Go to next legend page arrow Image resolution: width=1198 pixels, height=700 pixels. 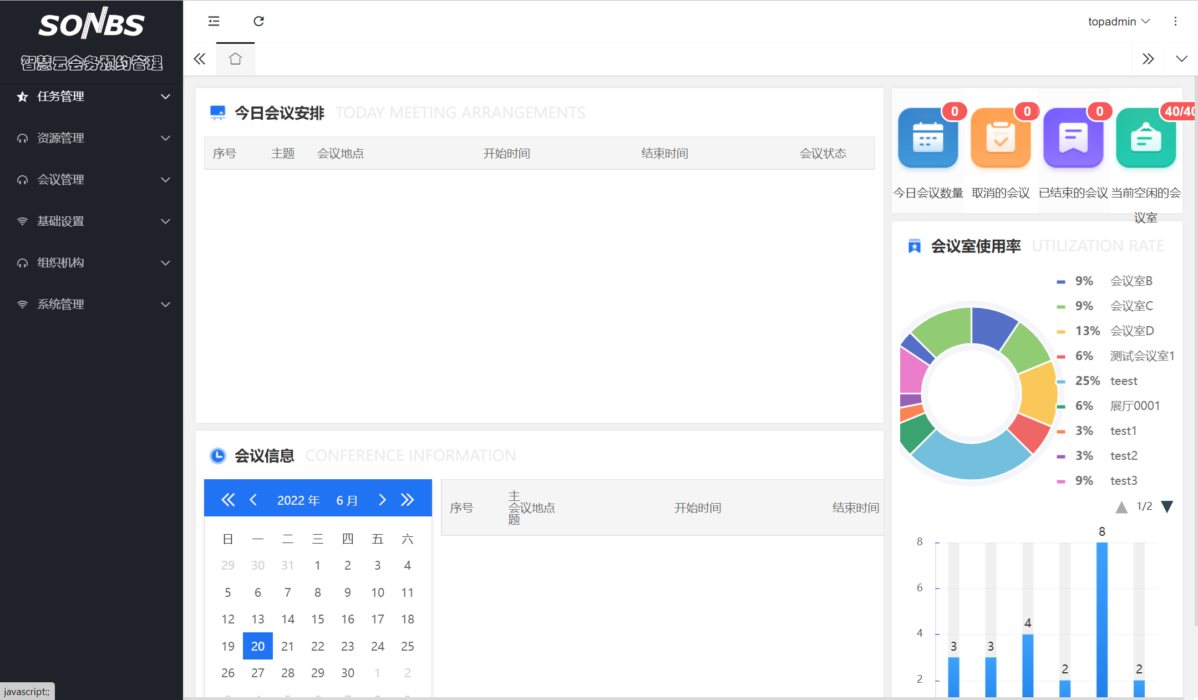click(1167, 506)
